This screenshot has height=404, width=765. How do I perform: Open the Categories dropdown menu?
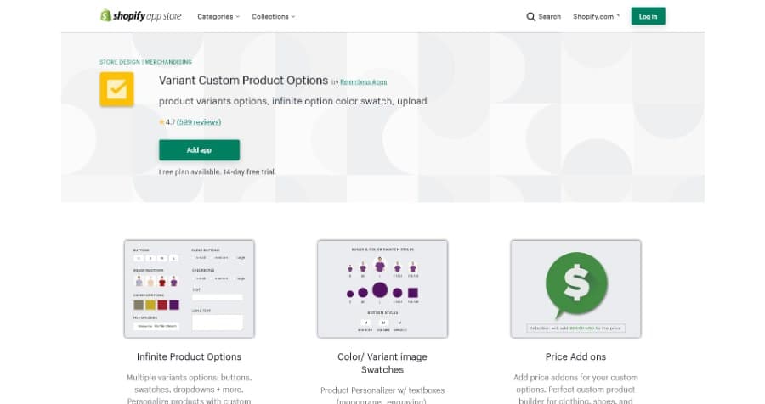pos(218,16)
